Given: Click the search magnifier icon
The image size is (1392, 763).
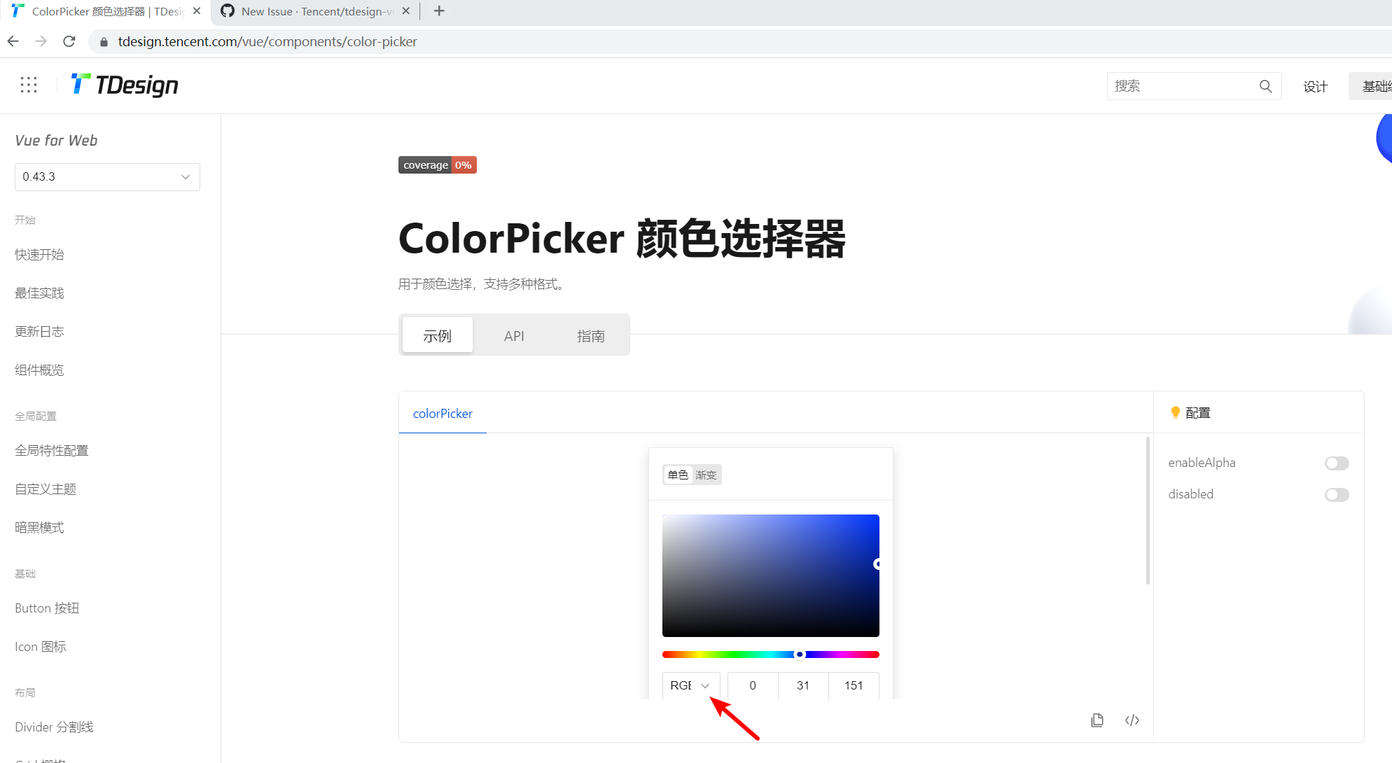Looking at the screenshot, I should [x=1265, y=86].
